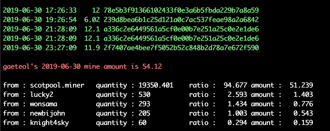Select the quantity 60
Screen dimensions: 330x131
(143, 123)
